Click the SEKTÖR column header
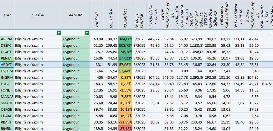The image size is (273, 131). click(x=38, y=15)
